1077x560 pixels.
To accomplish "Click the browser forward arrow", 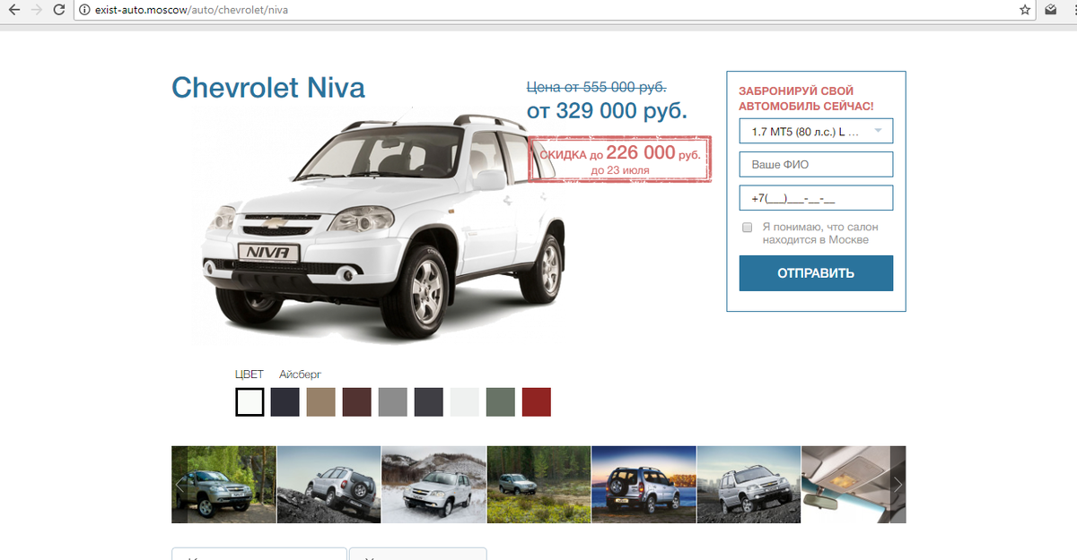I will (36, 10).
